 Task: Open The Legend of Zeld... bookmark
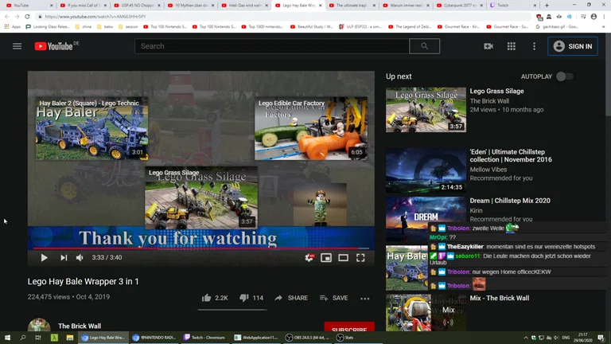410,27
